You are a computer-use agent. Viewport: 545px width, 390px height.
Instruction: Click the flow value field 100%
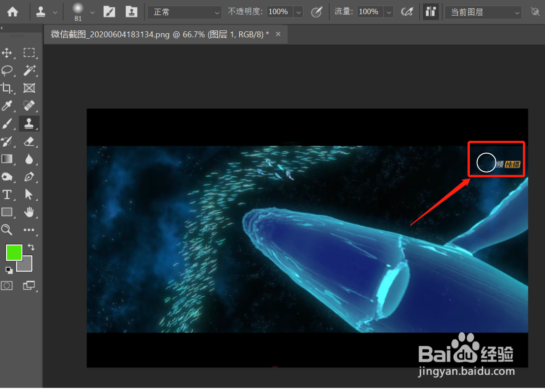pyautogui.click(x=370, y=12)
